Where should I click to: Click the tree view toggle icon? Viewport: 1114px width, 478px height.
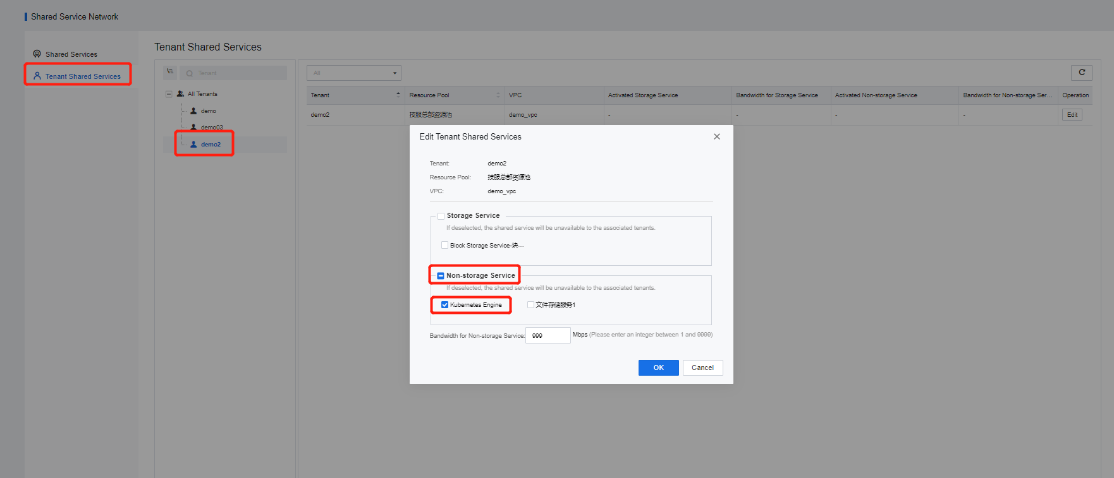170,72
